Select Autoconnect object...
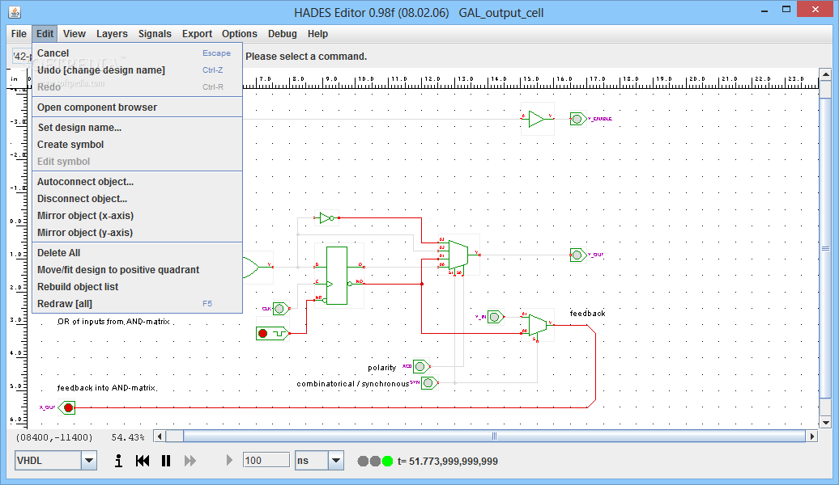The height and width of the screenshot is (485, 839). (137, 182)
